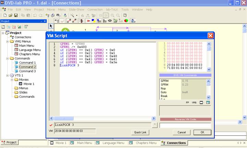Collapse the Project root tree node
This screenshot has height=148, width=247.
(x=3, y=33)
